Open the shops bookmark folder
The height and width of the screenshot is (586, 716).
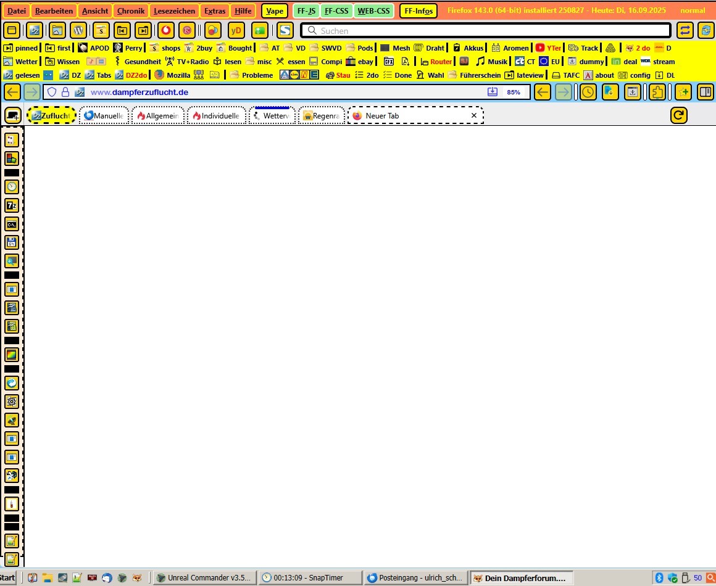point(165,48)
